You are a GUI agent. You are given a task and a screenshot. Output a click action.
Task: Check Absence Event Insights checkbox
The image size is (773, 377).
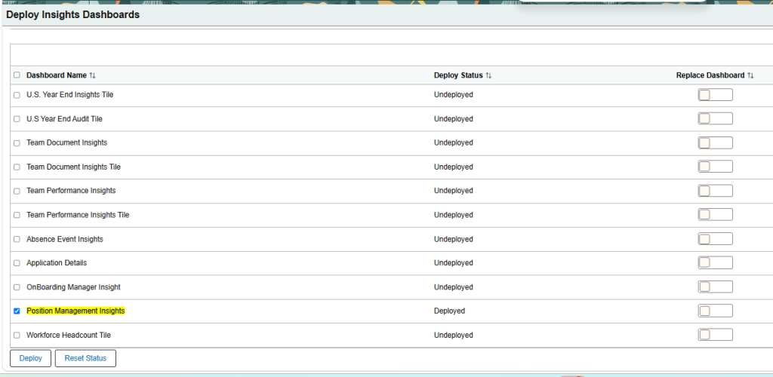tap(17, 239)
